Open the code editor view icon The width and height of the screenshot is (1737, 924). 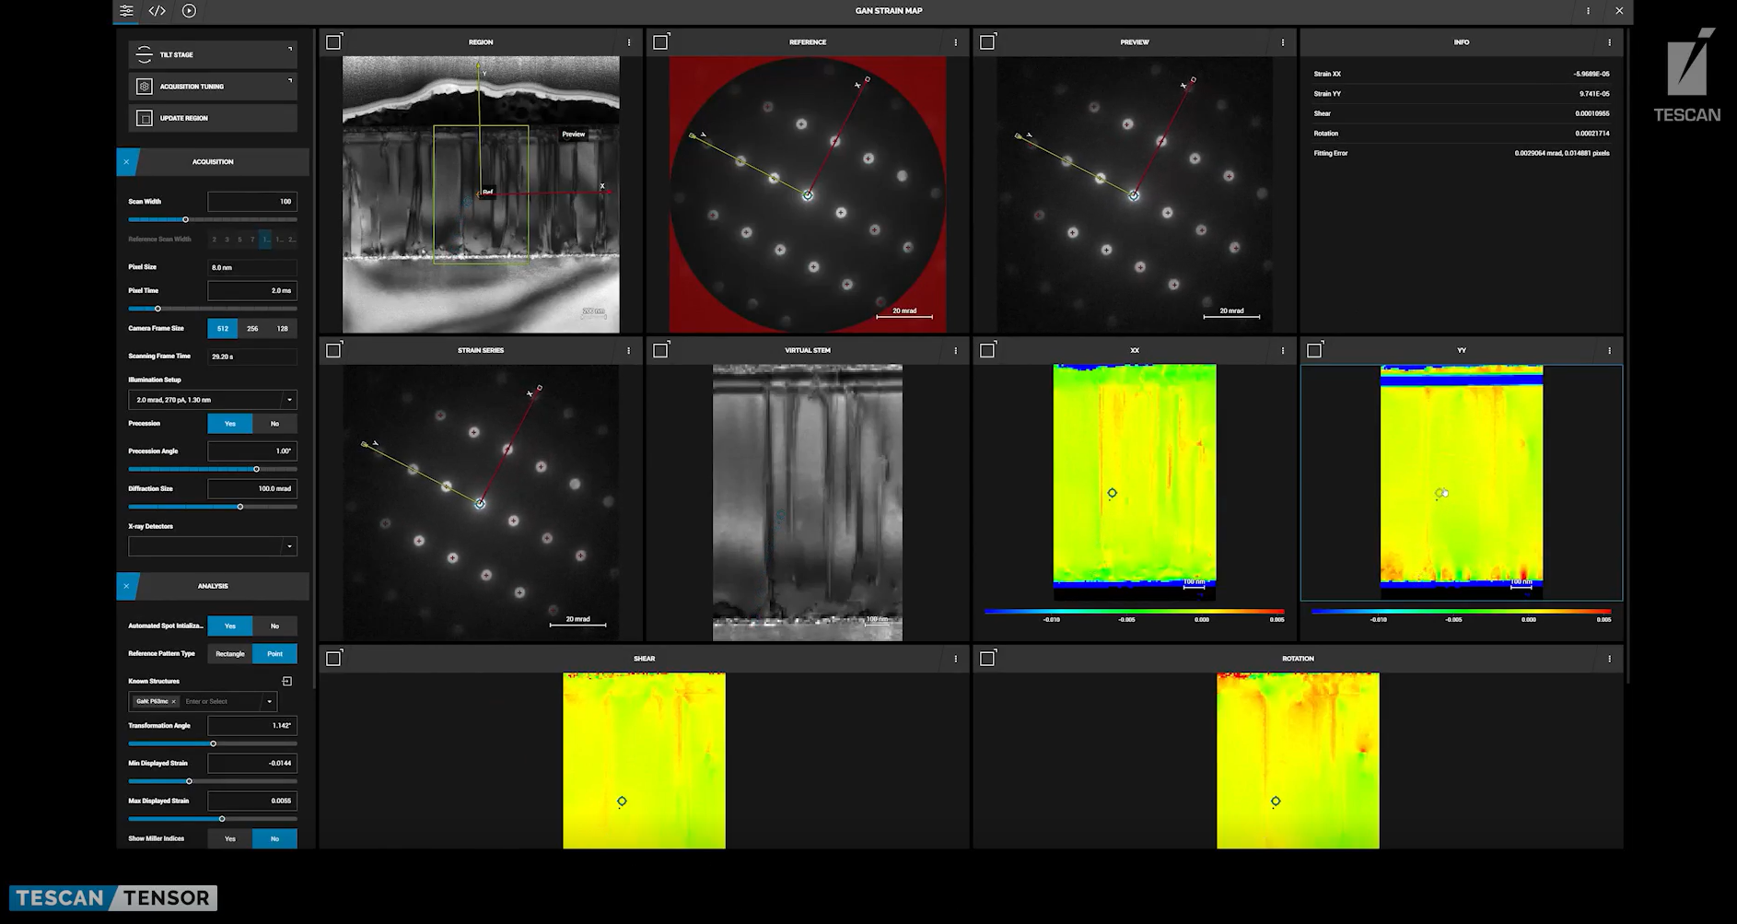click(157, 11)
